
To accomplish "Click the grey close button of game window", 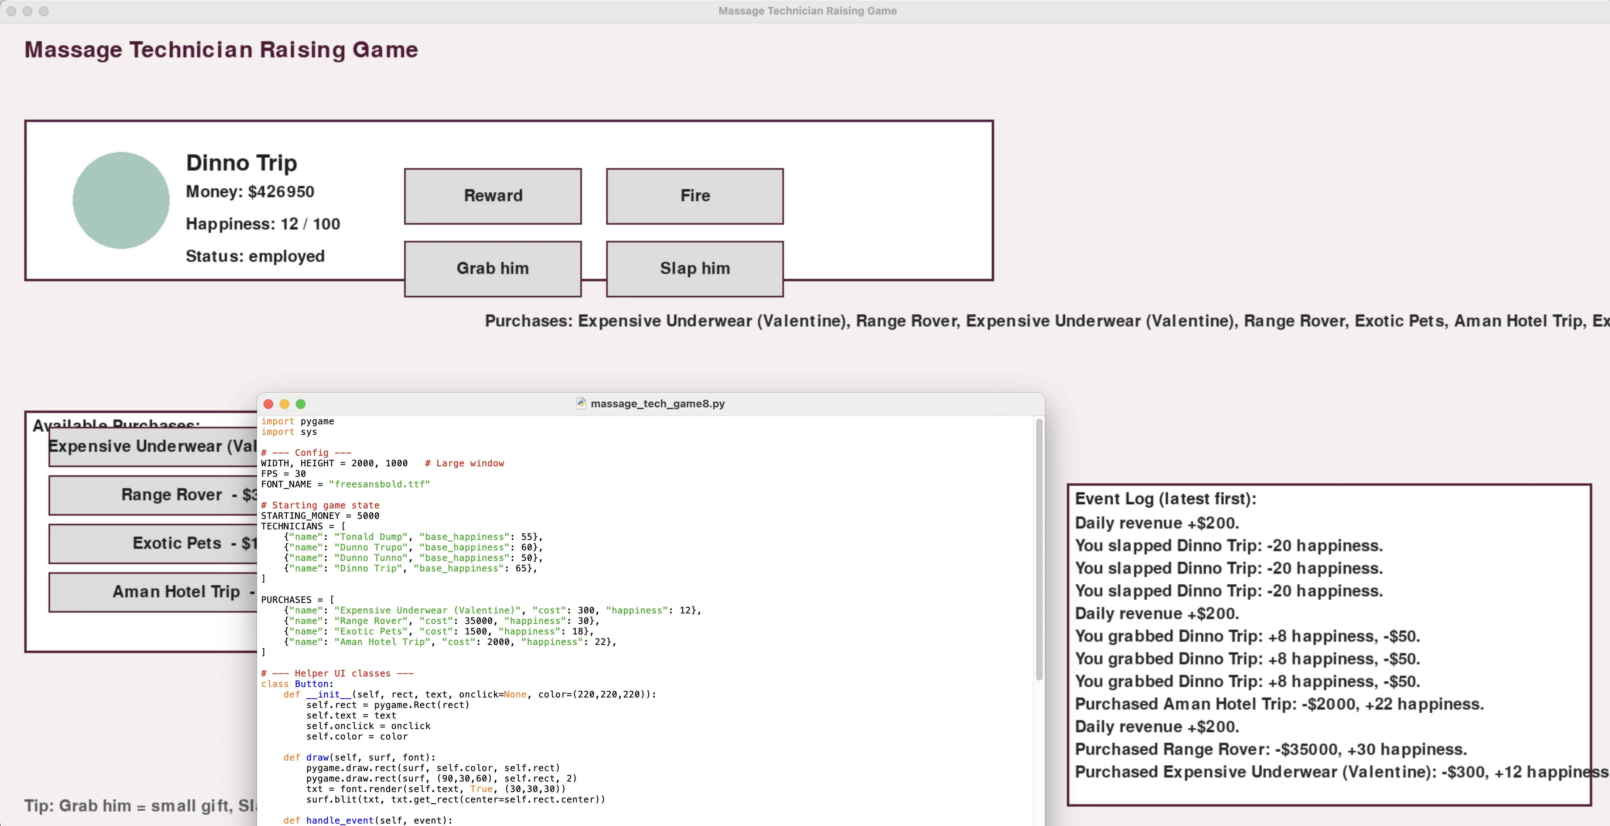I will click(x=11, y=11).
